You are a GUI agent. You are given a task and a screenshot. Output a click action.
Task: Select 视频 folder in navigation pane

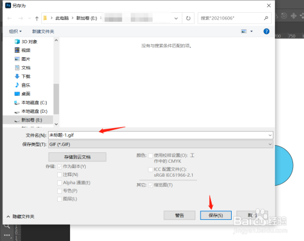point(22,50)
